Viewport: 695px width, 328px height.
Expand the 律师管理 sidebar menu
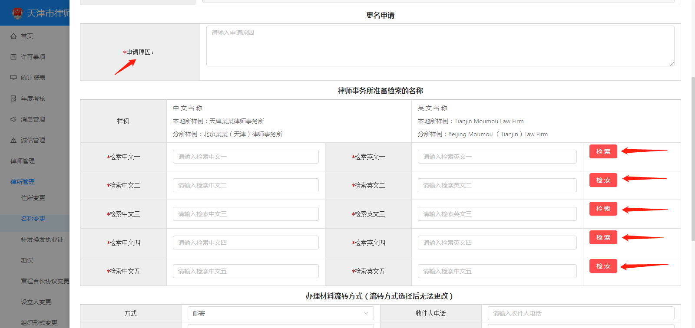(23, 161)
